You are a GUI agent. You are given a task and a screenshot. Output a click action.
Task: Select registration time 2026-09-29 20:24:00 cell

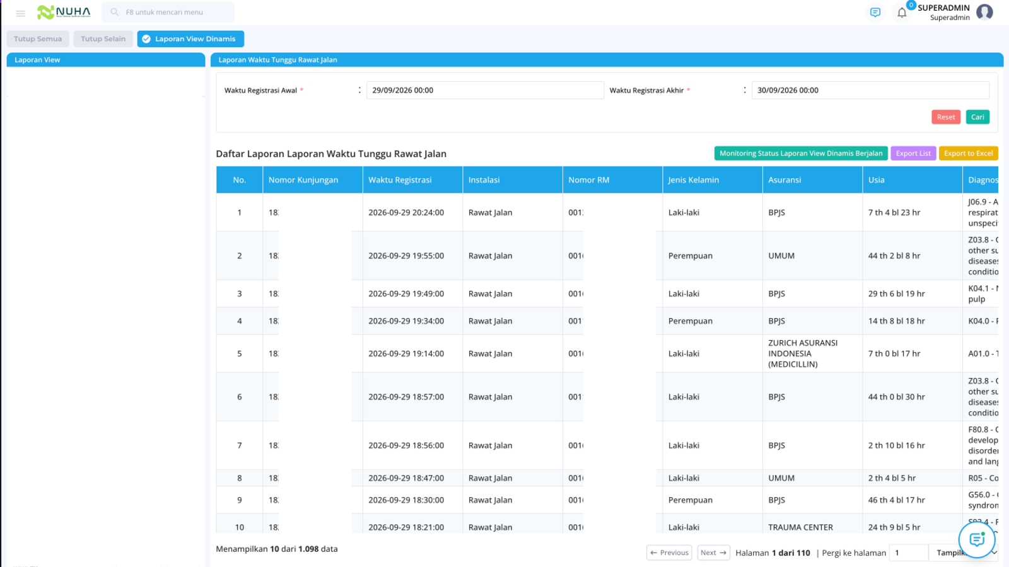[413, 212]
